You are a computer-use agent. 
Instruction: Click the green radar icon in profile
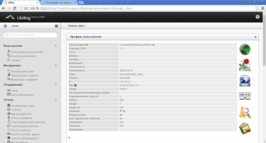245,49
